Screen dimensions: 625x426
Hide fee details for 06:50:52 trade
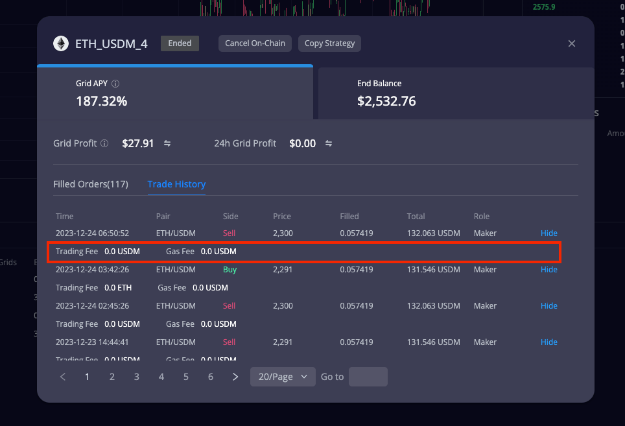549,233
